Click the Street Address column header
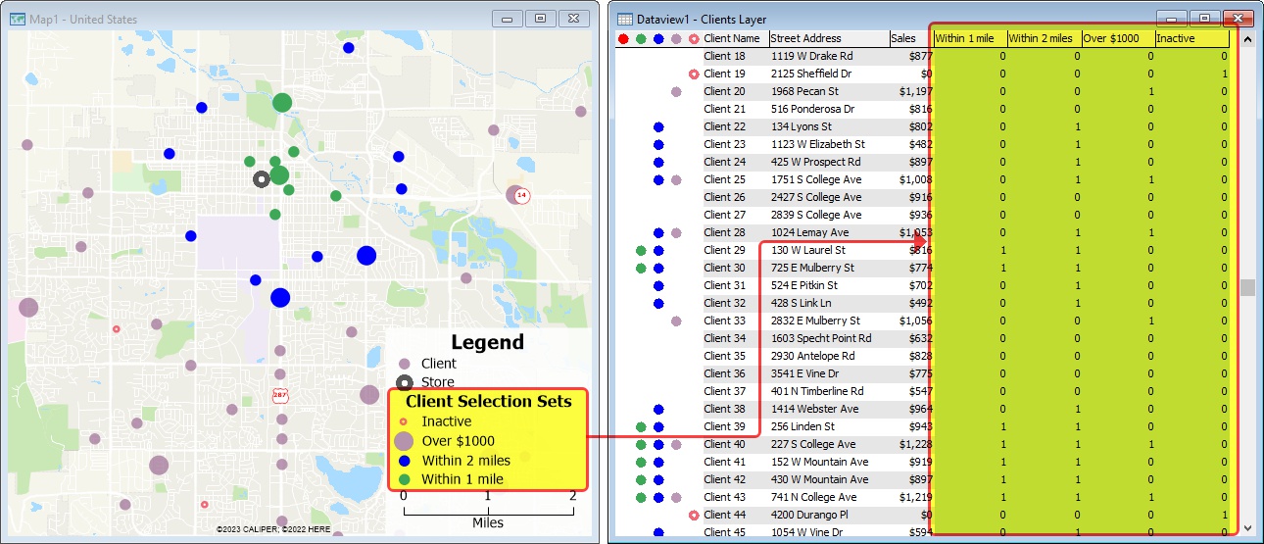 (805, 39)
